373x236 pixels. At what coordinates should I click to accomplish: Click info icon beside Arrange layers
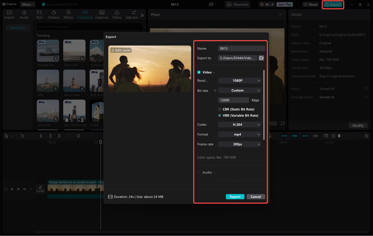pos(366,97)
